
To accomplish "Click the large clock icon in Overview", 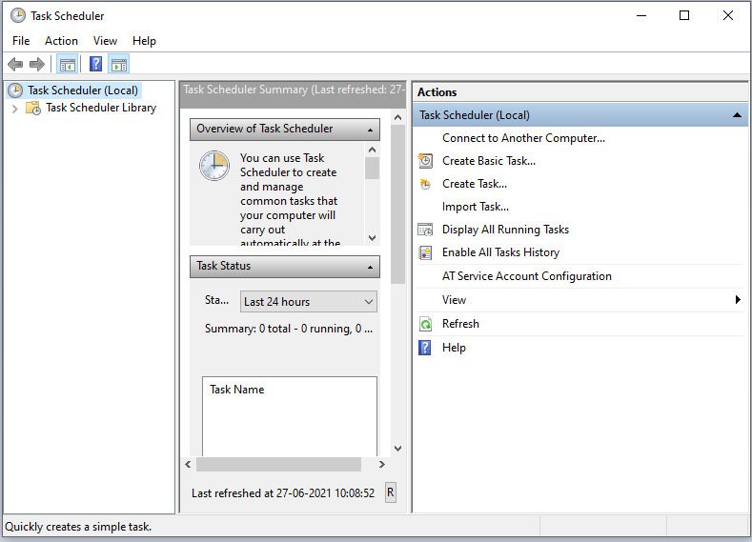I will pos(214,166).
